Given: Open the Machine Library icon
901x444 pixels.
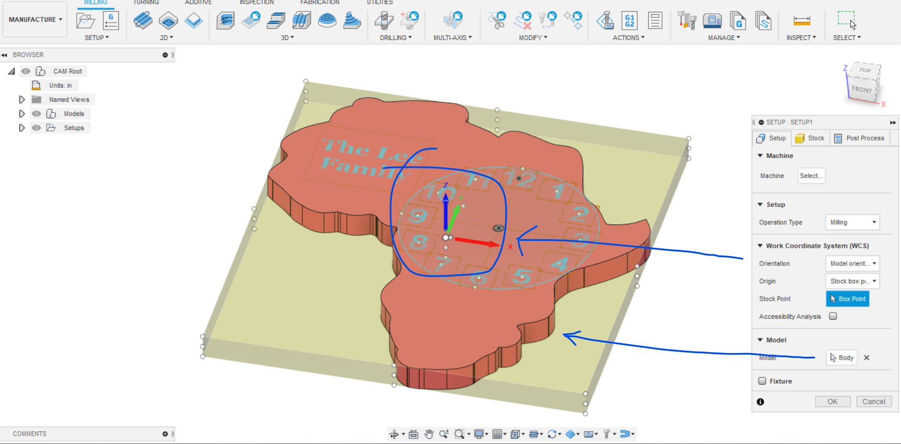Looking at the screenshot, I should pyautogui.click(x=712, y=21).
